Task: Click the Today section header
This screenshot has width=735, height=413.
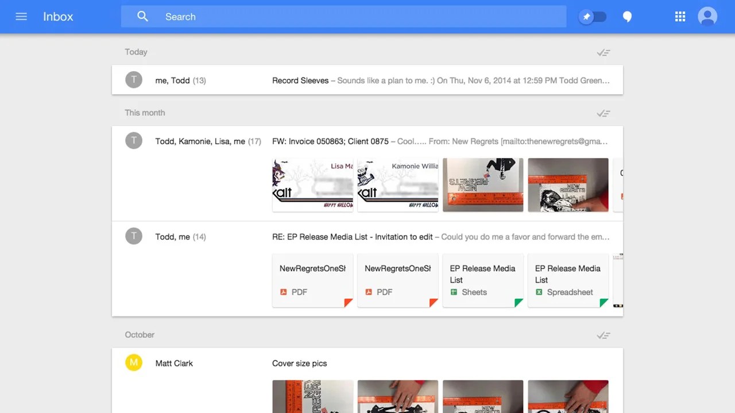Action: point(136,52)
